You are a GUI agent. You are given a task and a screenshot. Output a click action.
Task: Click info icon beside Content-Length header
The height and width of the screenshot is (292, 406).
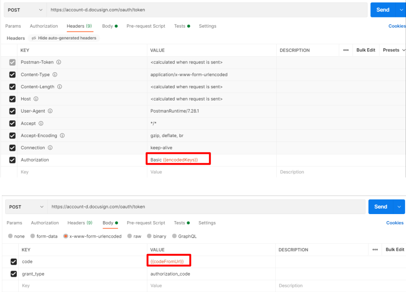[x=60, y=87]
